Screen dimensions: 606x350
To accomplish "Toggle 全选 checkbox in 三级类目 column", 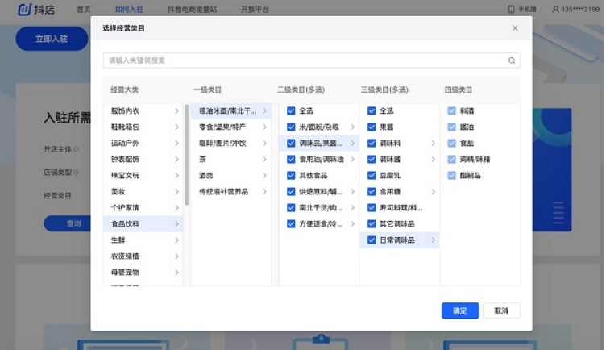I will coord(371,111).
